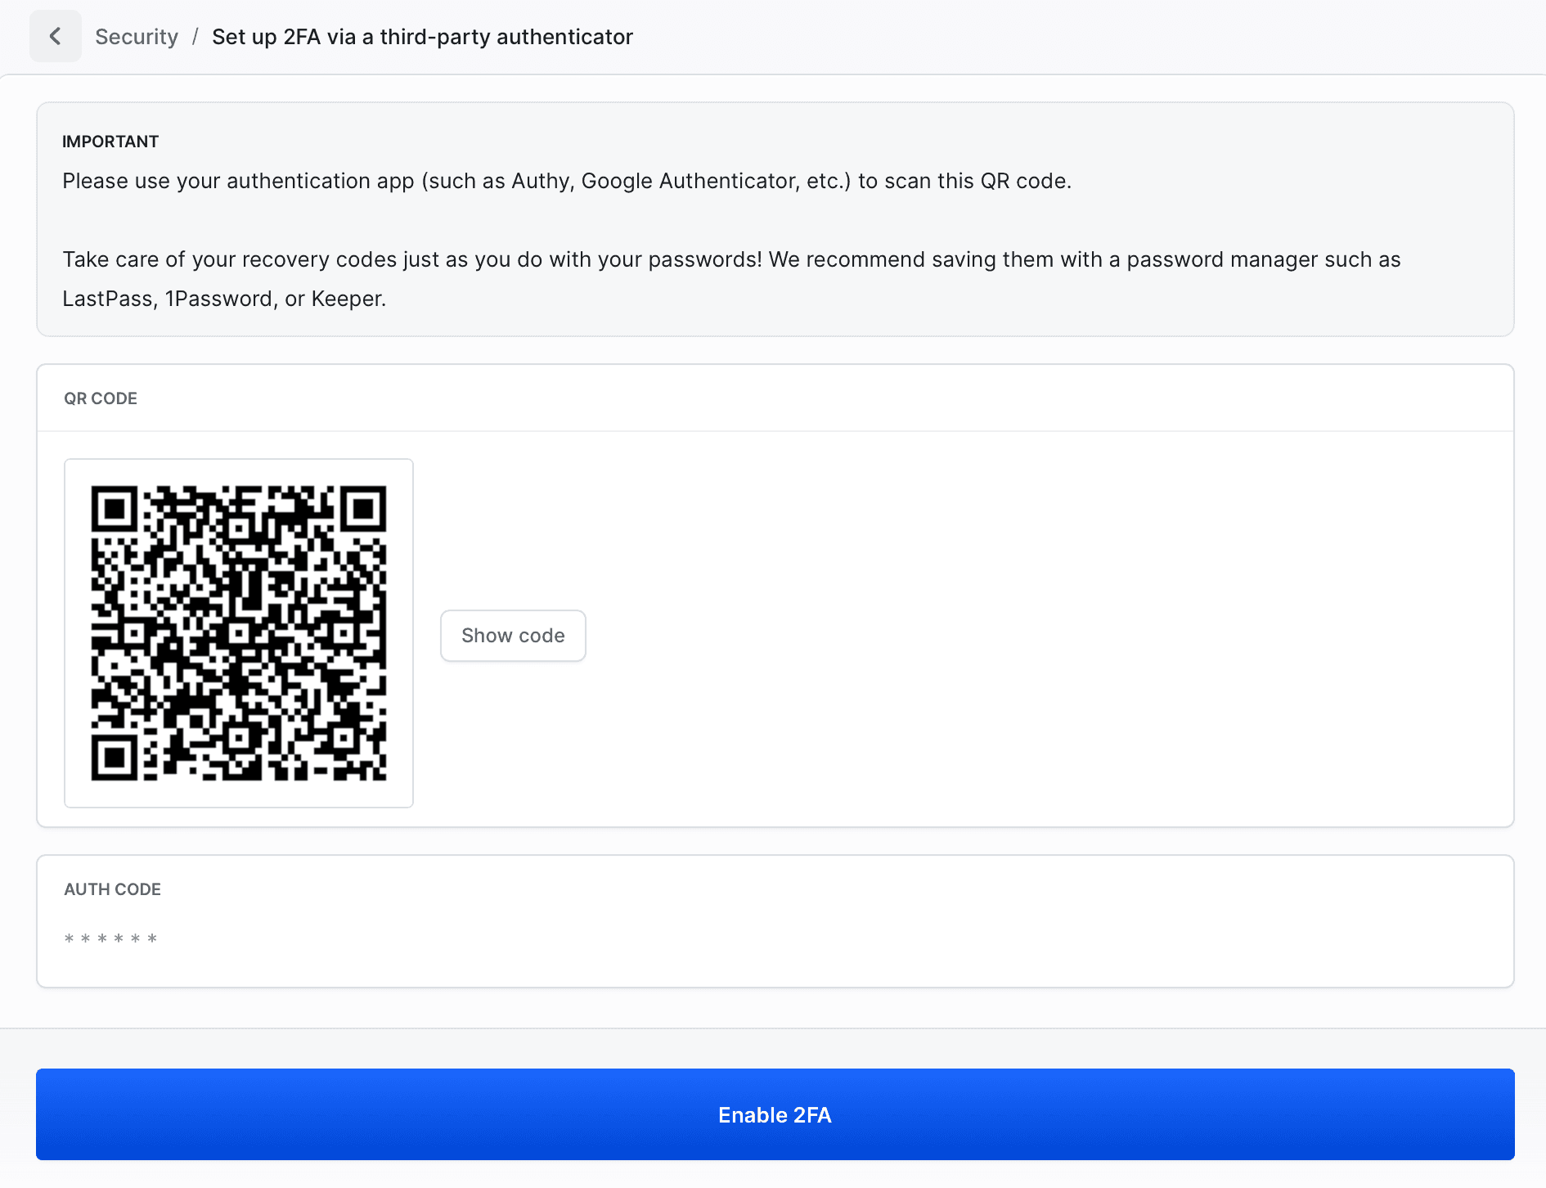Expand the AUTH CODE section header
The image size is (1546, 1188).
pyautogui.click(x=112, y=889)
